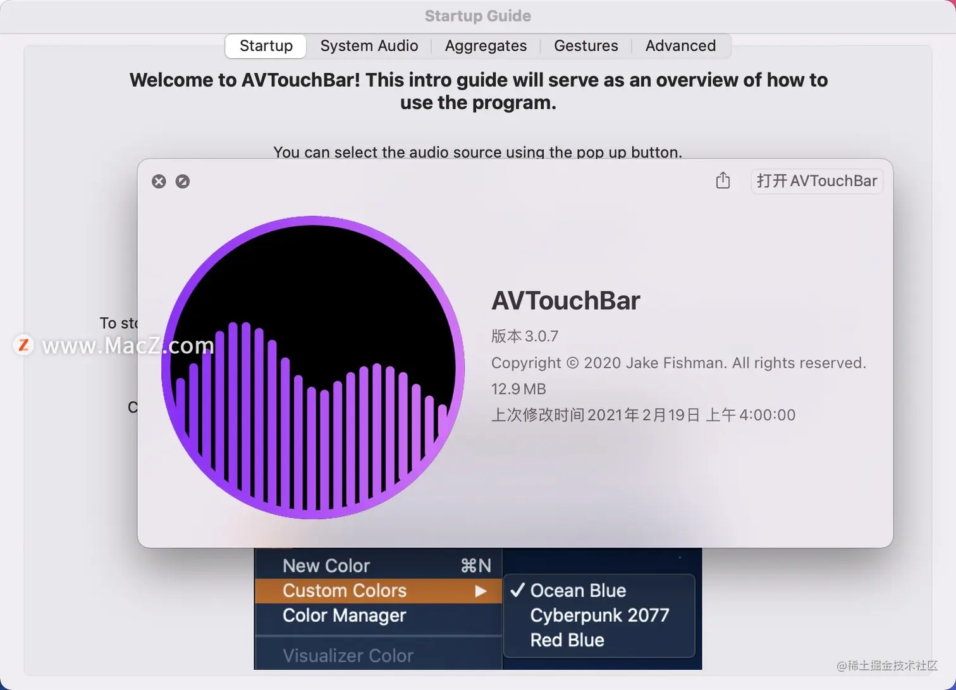Click the Startup Guide window title
956x690 pixels.
click(478, 16)
